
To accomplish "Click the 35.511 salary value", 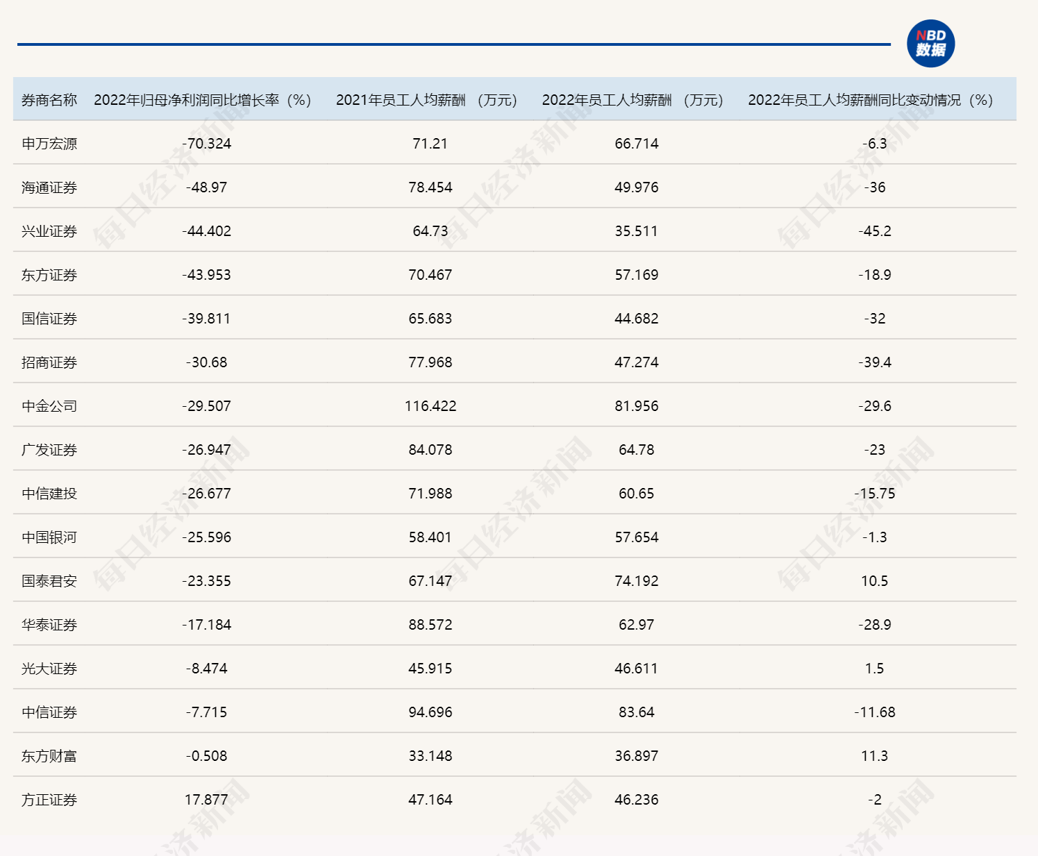I will 637,231.
